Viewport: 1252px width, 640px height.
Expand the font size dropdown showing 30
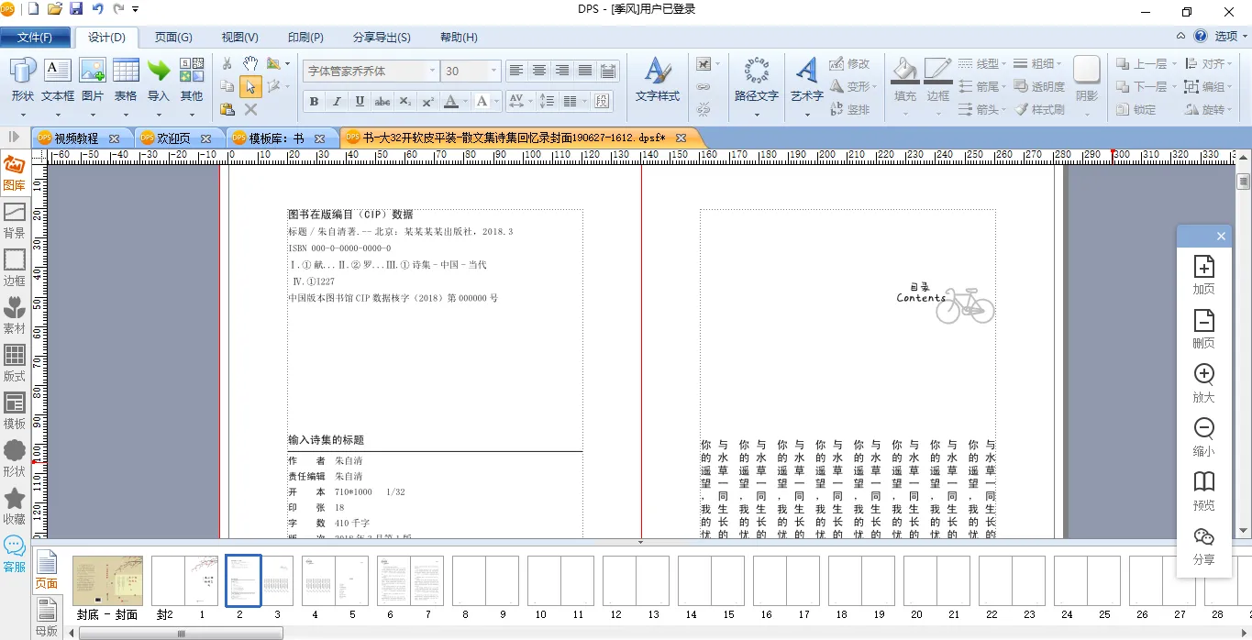coord(493,71)
